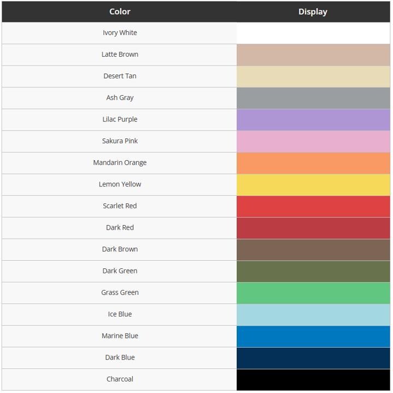The image size is (393, 393).
Task: Select the Dark Brown color swatch
Action: pyautogui.click(x=313, y=250)
